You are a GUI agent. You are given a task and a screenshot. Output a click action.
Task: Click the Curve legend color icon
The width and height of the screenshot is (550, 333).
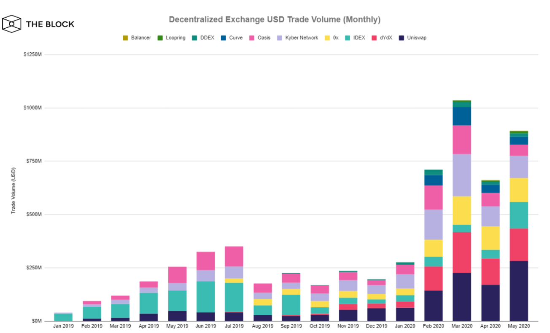224,38
